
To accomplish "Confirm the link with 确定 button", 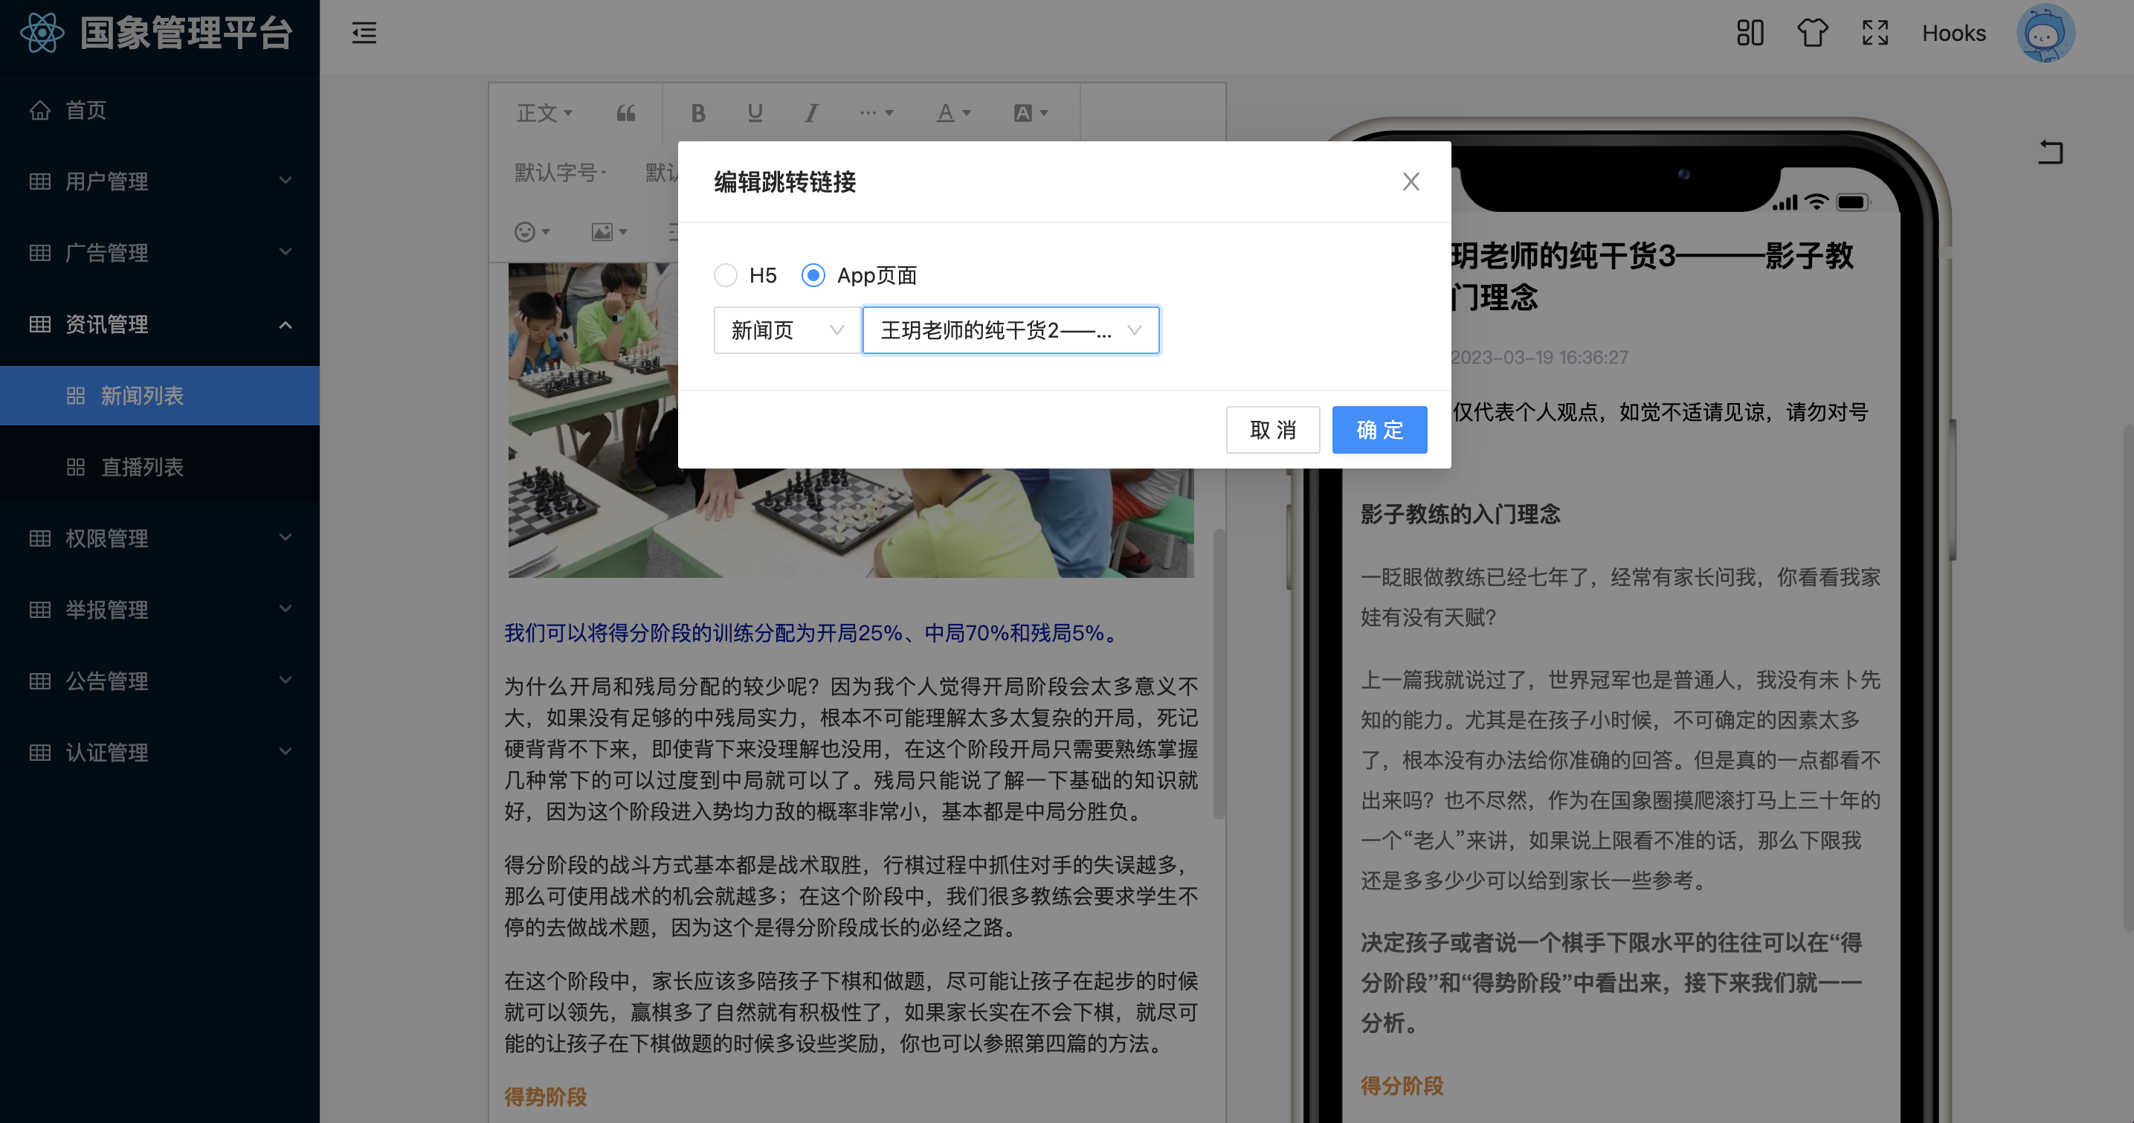I will [x=1379, y=429].
